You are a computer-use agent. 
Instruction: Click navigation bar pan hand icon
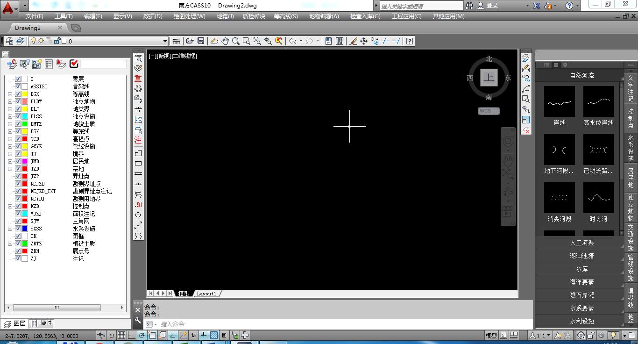[x=508, y=161]
